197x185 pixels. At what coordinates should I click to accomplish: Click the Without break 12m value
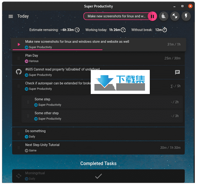click(x=158, y=30)
